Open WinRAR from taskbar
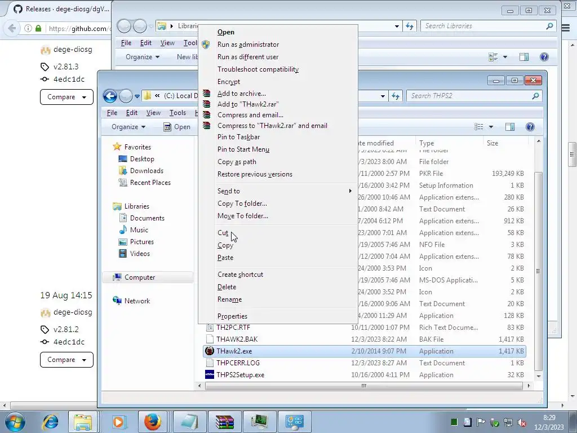Screen dimensions: 577x433 pos(224,422)
